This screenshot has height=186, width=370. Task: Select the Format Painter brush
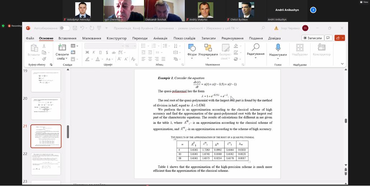coord(44,59)
